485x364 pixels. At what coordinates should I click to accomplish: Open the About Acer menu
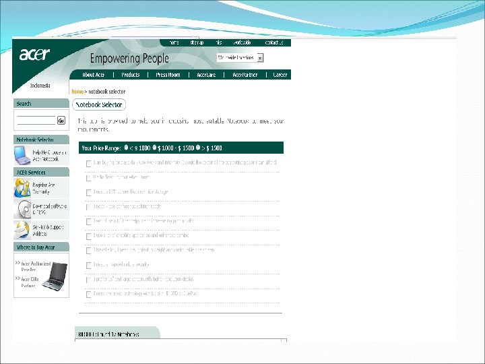[x=94, y=75]
